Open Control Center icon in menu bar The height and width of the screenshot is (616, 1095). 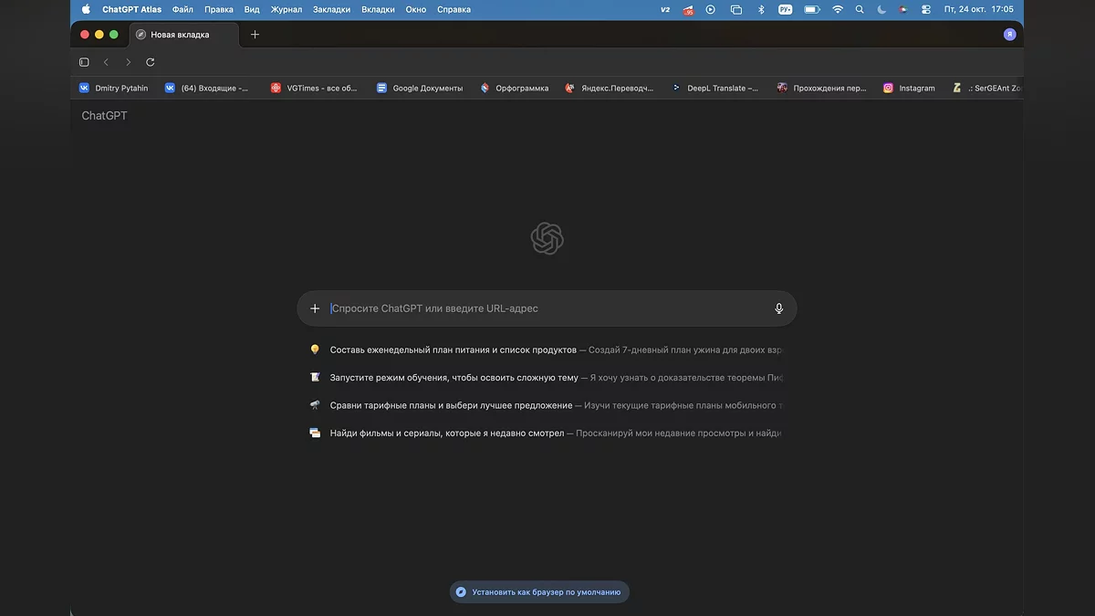(926, 9)
